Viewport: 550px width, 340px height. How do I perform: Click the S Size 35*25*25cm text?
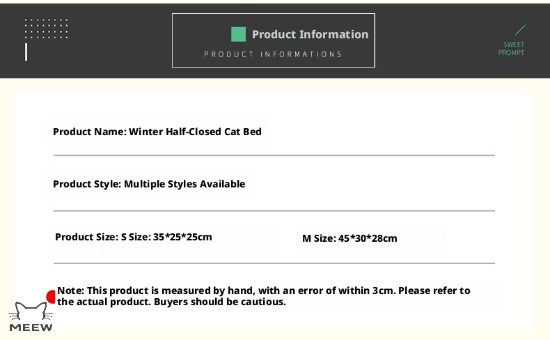pyautogui.click(x=166, y=237)
